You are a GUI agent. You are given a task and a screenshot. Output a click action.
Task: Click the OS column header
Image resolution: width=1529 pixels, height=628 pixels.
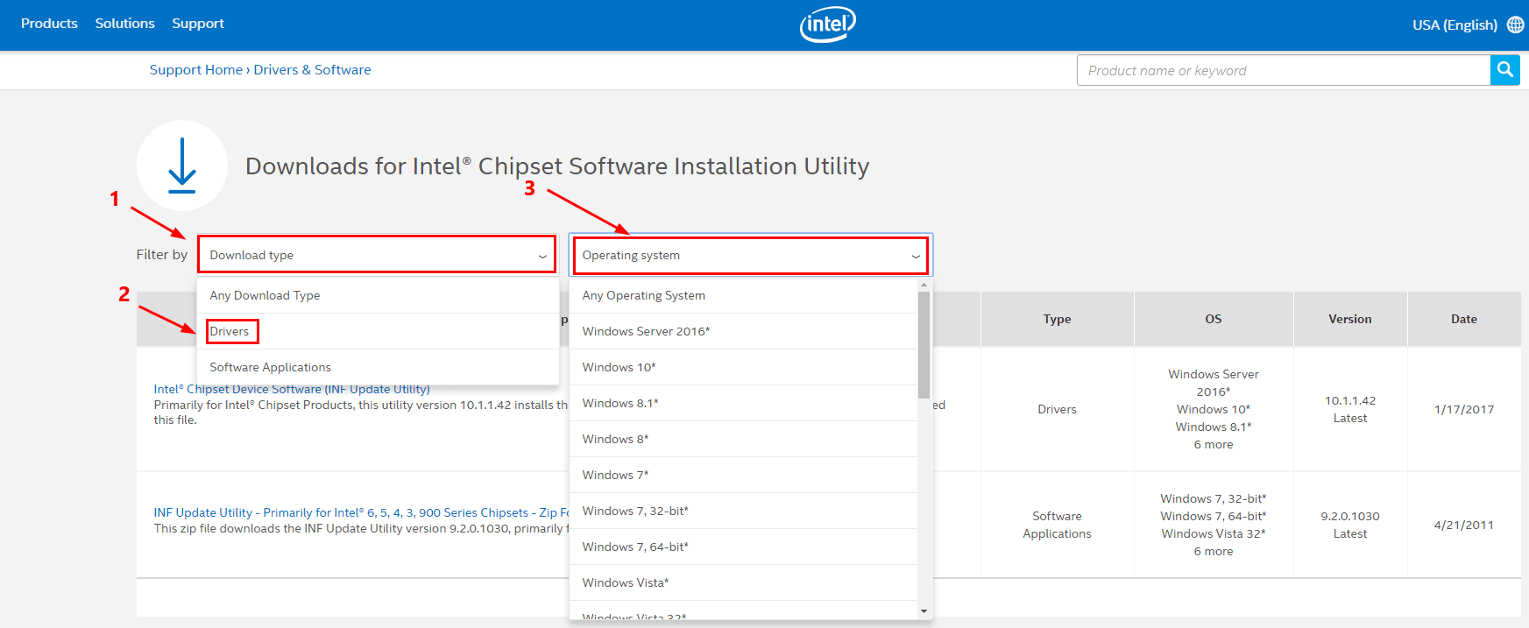1214,320
